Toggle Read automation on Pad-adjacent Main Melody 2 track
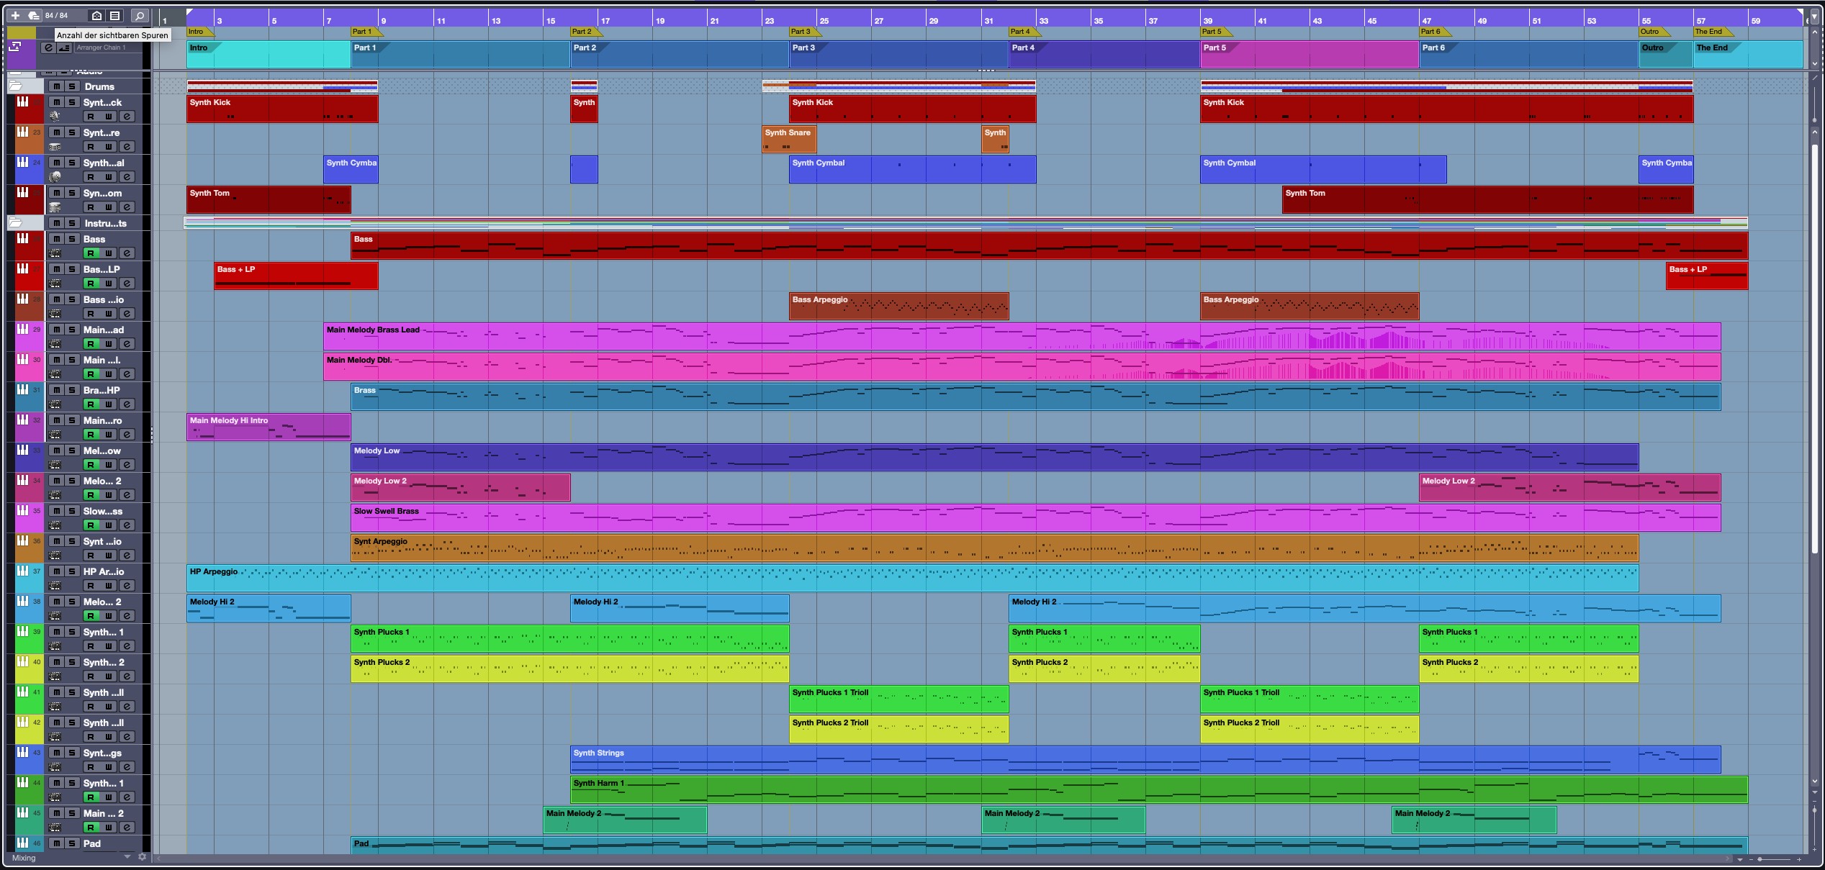Viewport: 1825px width, 870px height. [91, 828]
